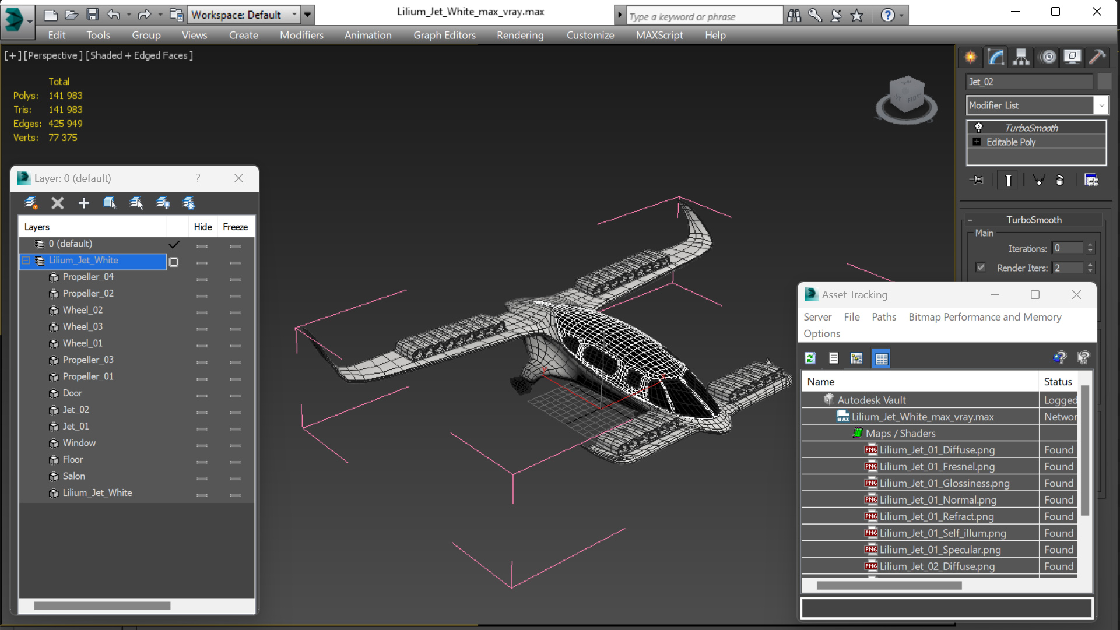This screenshot has height=630, width=1120.
Task: Save the scene with the floppy disk icon
Action: click(x=93, y=15)
